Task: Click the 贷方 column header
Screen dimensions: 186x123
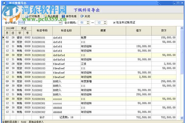Action: (164, 31)
